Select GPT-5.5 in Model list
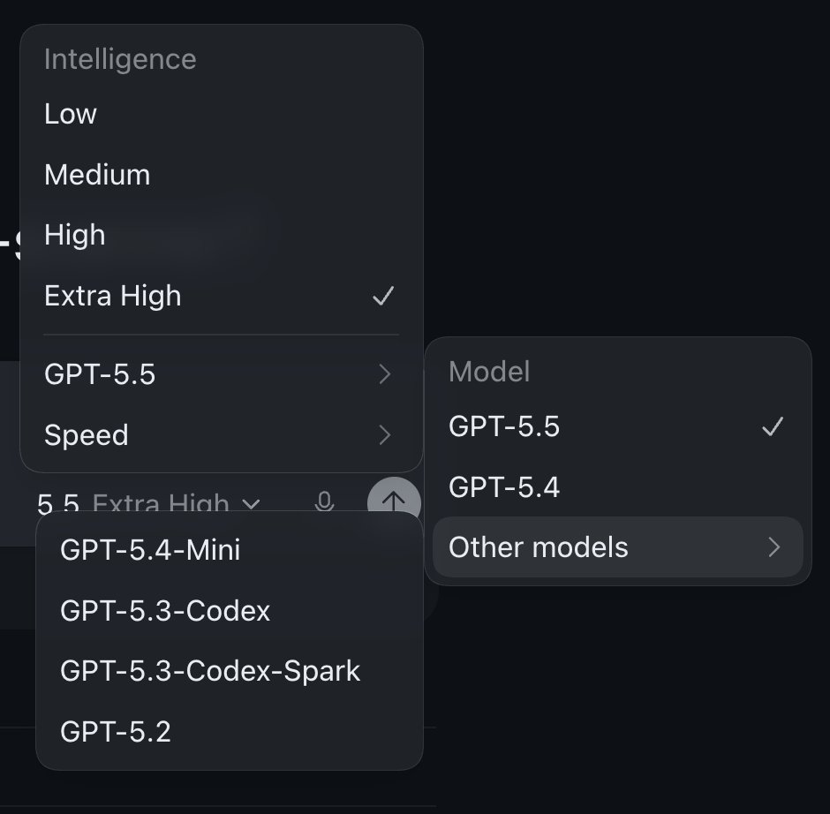The image size is (830, 814). tap(618, 426)
